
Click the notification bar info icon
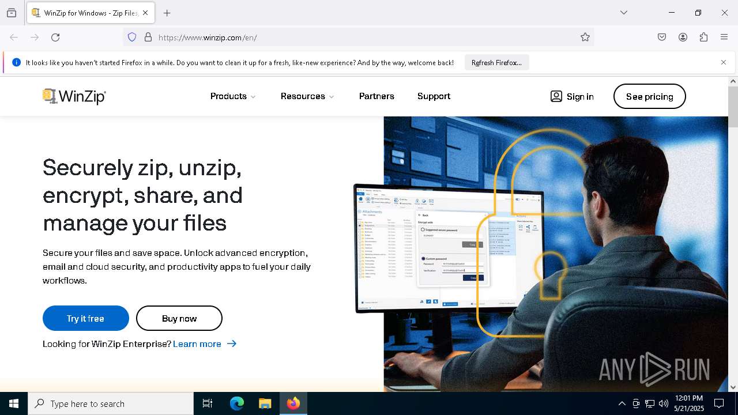(16, 62)
